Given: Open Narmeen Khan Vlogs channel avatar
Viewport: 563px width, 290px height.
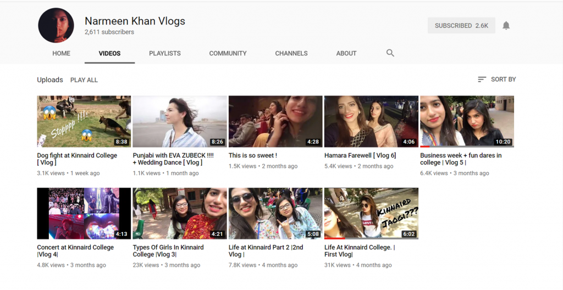Looking at the screenshot, I should point(56,25).
